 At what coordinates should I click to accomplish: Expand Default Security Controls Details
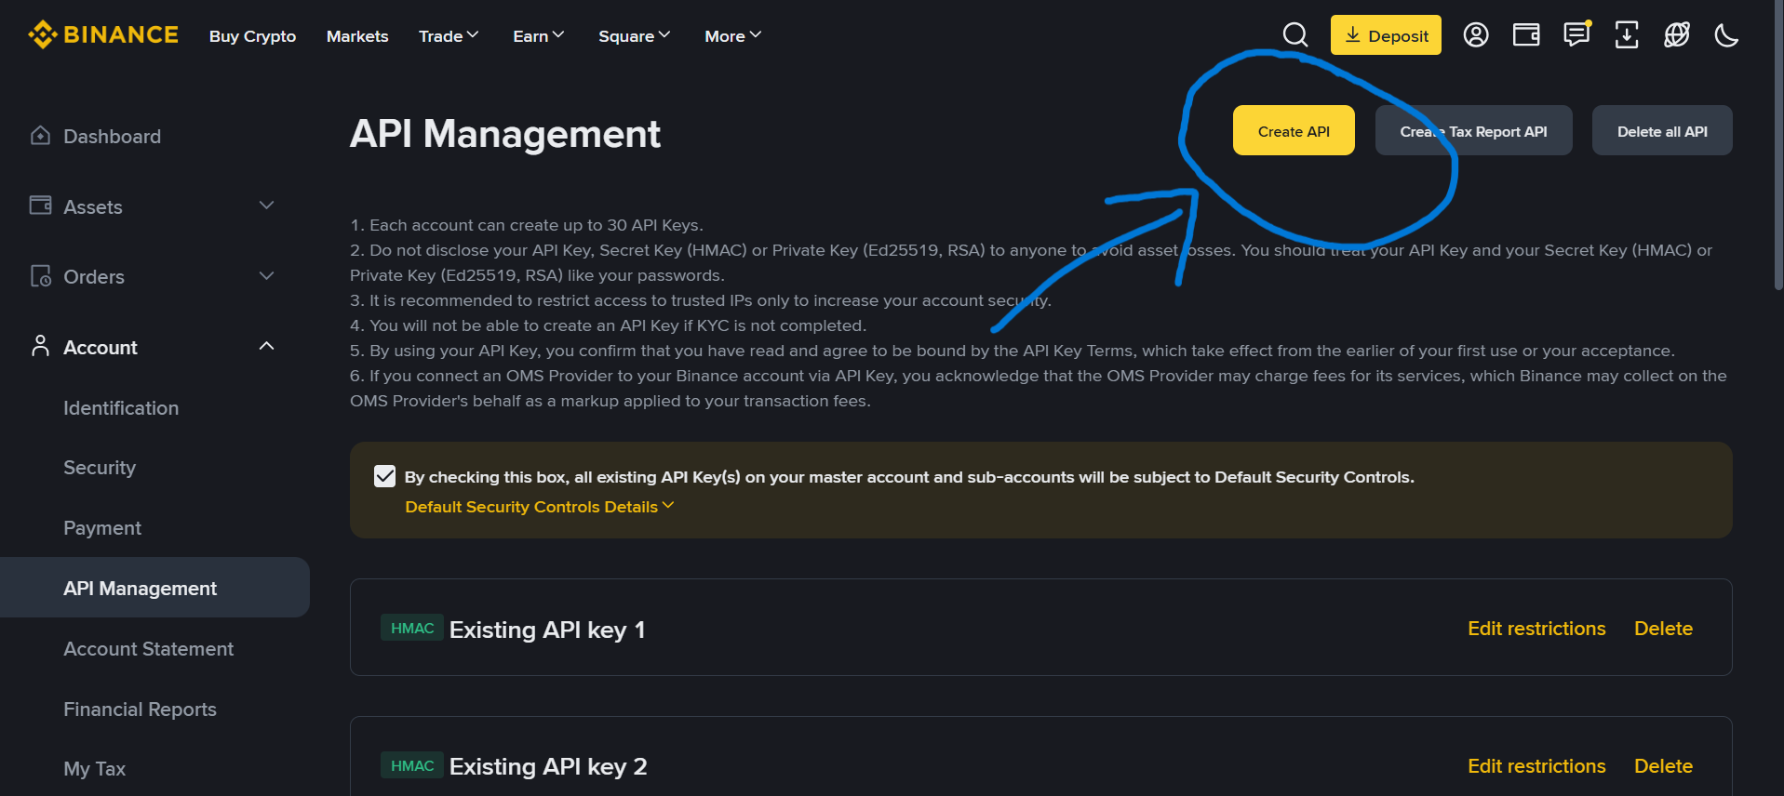click(540, 507)
